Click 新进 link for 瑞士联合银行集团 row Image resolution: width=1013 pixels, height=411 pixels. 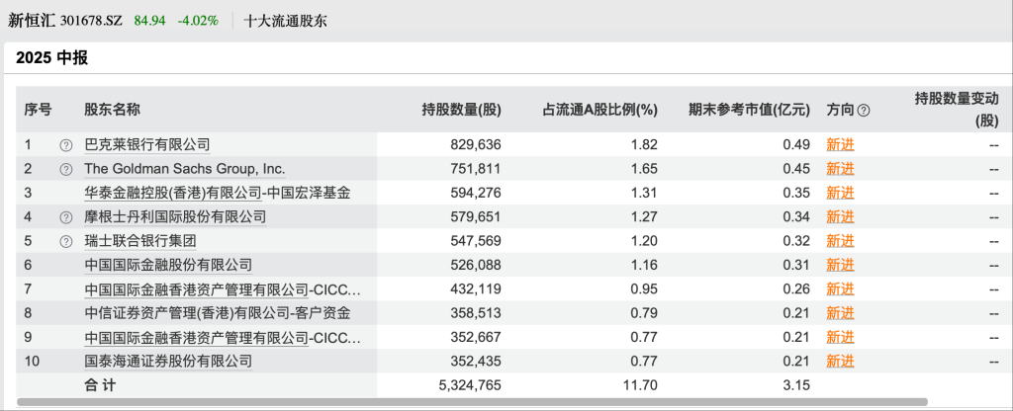coord(840,241)
